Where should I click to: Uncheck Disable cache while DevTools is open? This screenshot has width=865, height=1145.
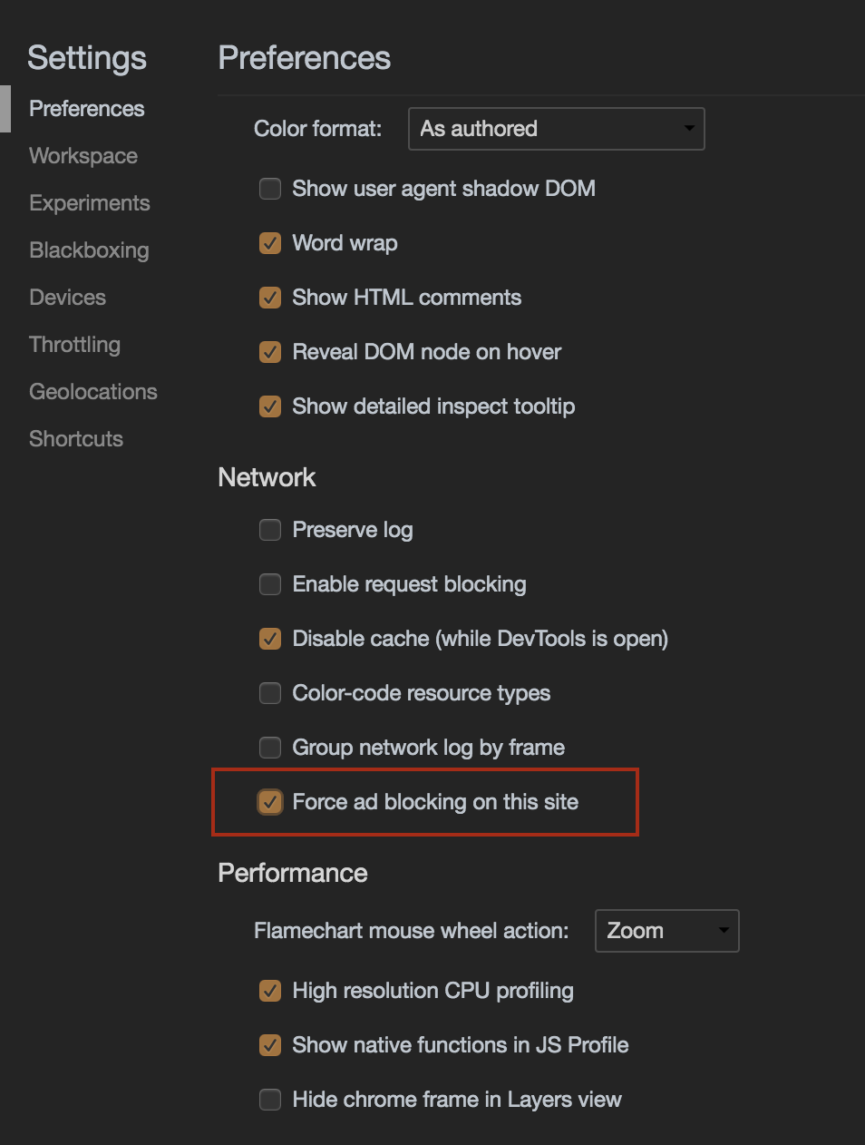click(270, 639)
